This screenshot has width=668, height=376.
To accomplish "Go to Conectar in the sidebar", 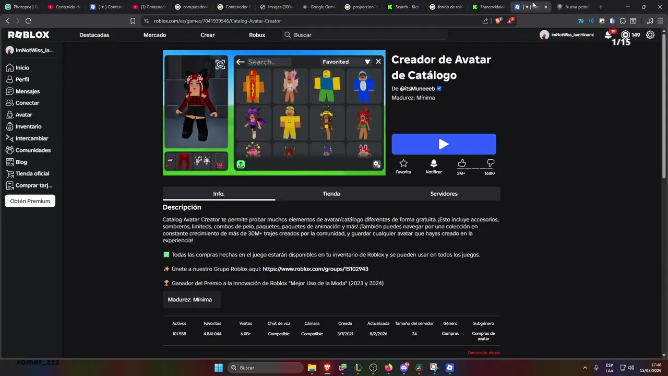I will coord(23,103).
